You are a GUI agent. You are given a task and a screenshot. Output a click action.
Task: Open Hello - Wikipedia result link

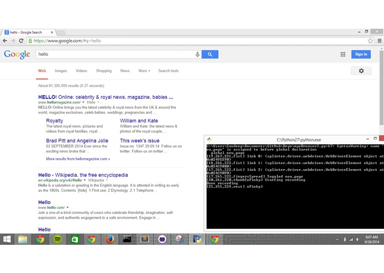83,175
